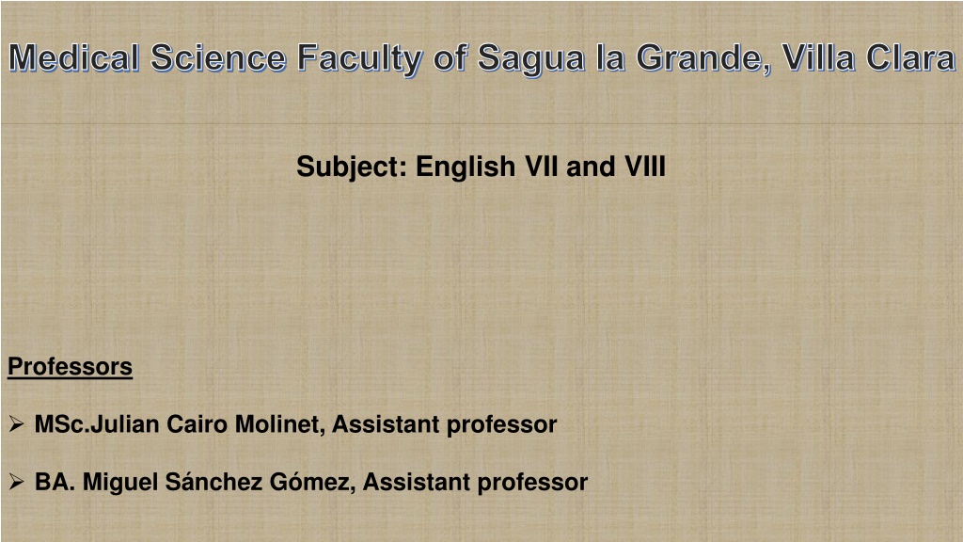
Task: Select the Subject: English VII and VIII line
Action: coord(481,167)
